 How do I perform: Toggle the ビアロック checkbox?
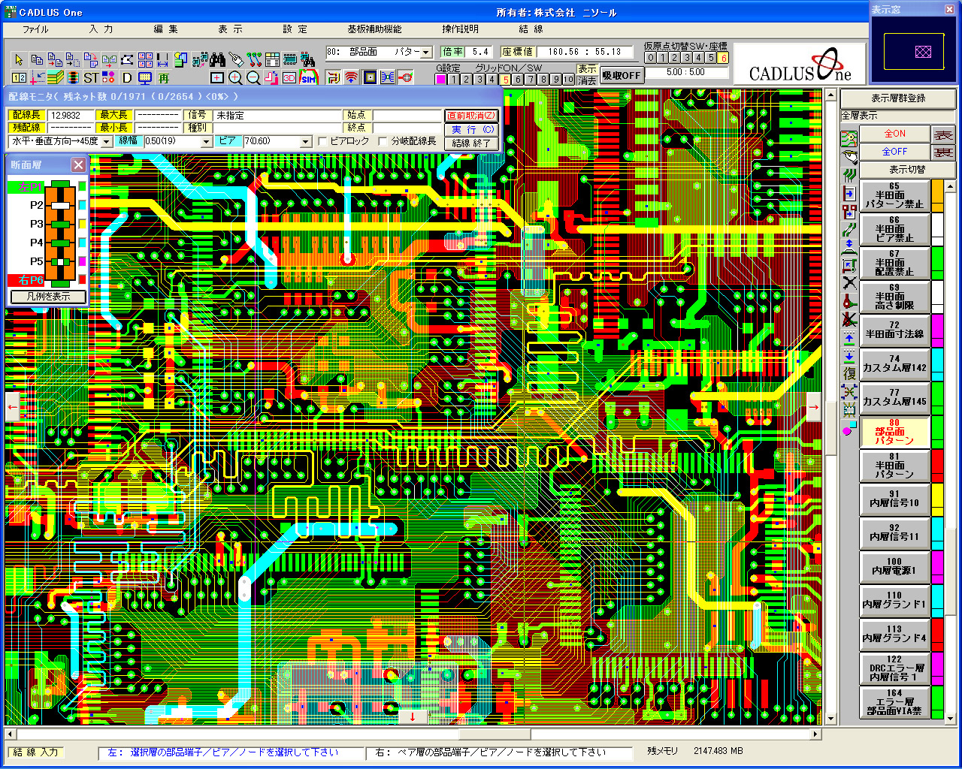point(323,141)
